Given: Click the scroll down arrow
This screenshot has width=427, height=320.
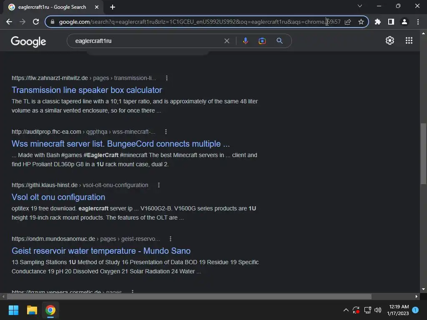Looking at the screenshot, I should click(x=423, y=289).
